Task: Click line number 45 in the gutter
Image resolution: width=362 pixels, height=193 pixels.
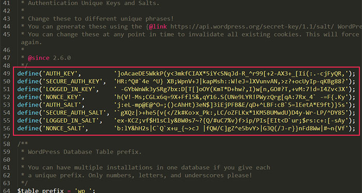Action: tap(7, 34)
